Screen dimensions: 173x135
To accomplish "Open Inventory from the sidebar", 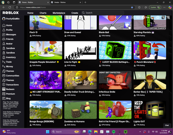I will (x=9, y=57).
